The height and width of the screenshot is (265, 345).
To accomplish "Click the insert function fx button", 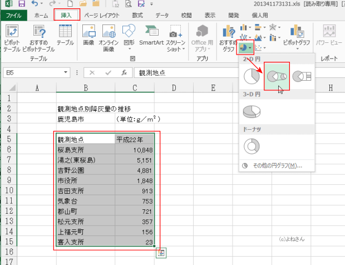I will (124, 72).
